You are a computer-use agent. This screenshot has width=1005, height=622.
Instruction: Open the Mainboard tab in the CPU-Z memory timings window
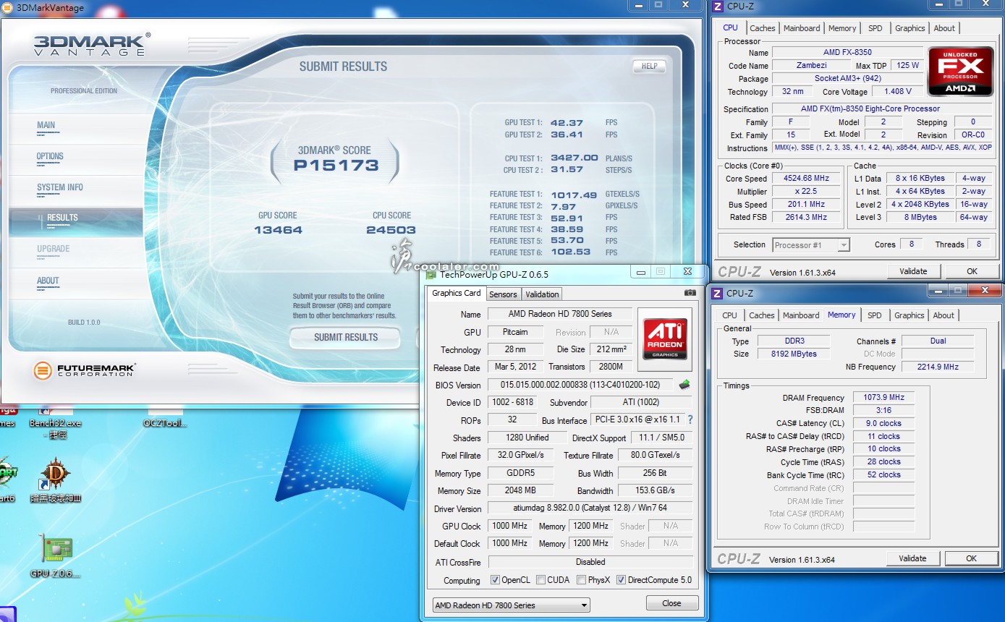pos(801,315)
